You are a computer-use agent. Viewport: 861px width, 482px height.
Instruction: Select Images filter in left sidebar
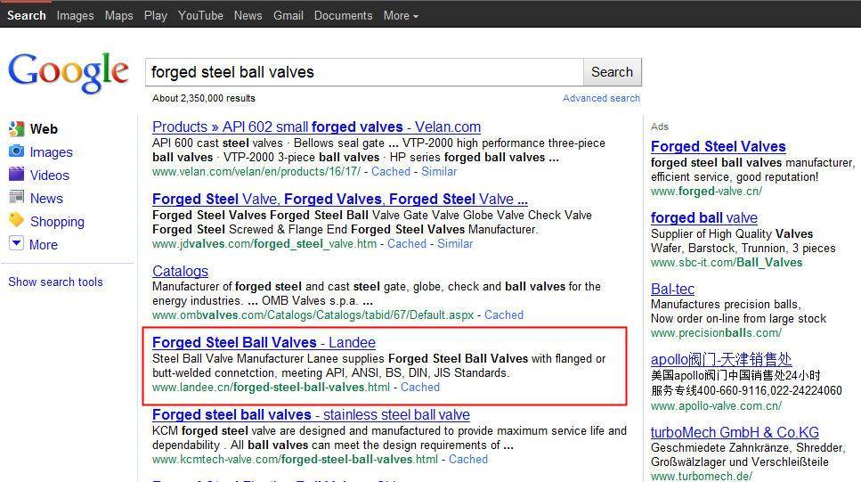click(x=51, y=152)
